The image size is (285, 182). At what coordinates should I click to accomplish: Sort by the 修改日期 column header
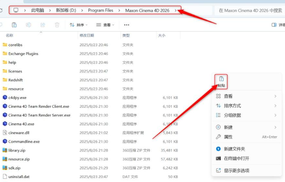87,35
